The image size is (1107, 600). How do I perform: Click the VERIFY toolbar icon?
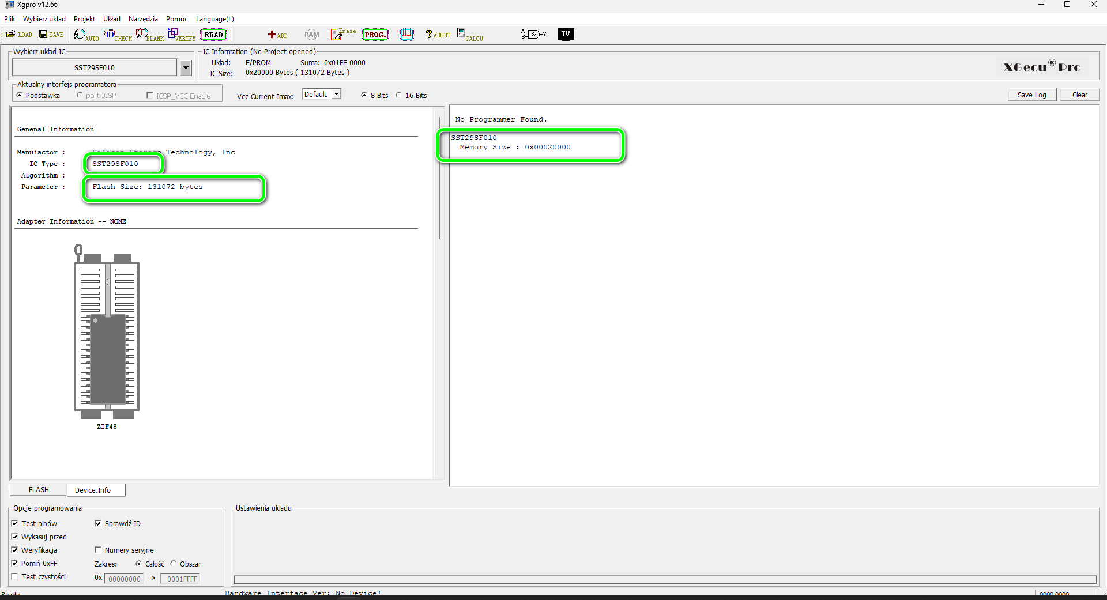point(182,35)
